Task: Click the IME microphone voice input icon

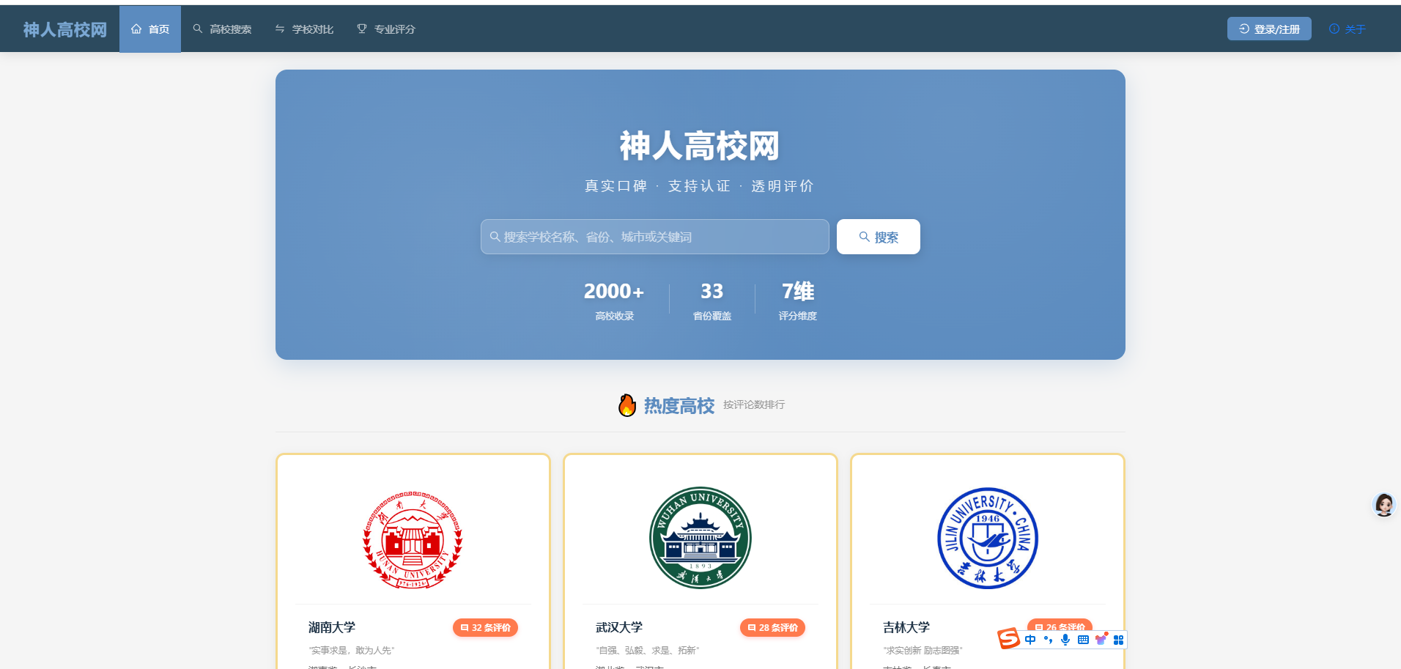Action: [1065, 640]
